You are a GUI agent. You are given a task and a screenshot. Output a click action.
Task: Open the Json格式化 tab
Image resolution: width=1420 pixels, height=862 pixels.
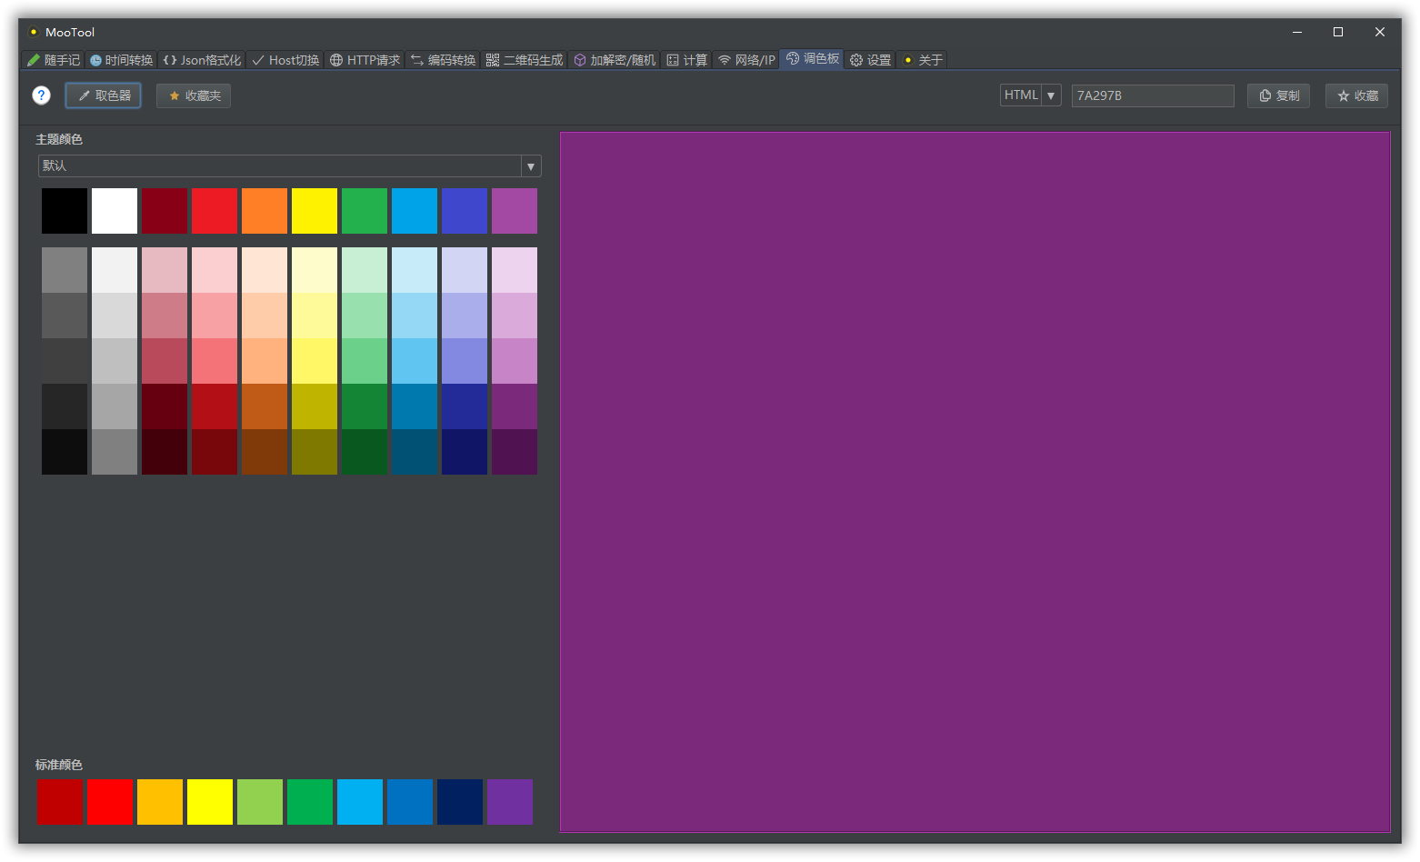pyautogui.click(x=202, y=60)
